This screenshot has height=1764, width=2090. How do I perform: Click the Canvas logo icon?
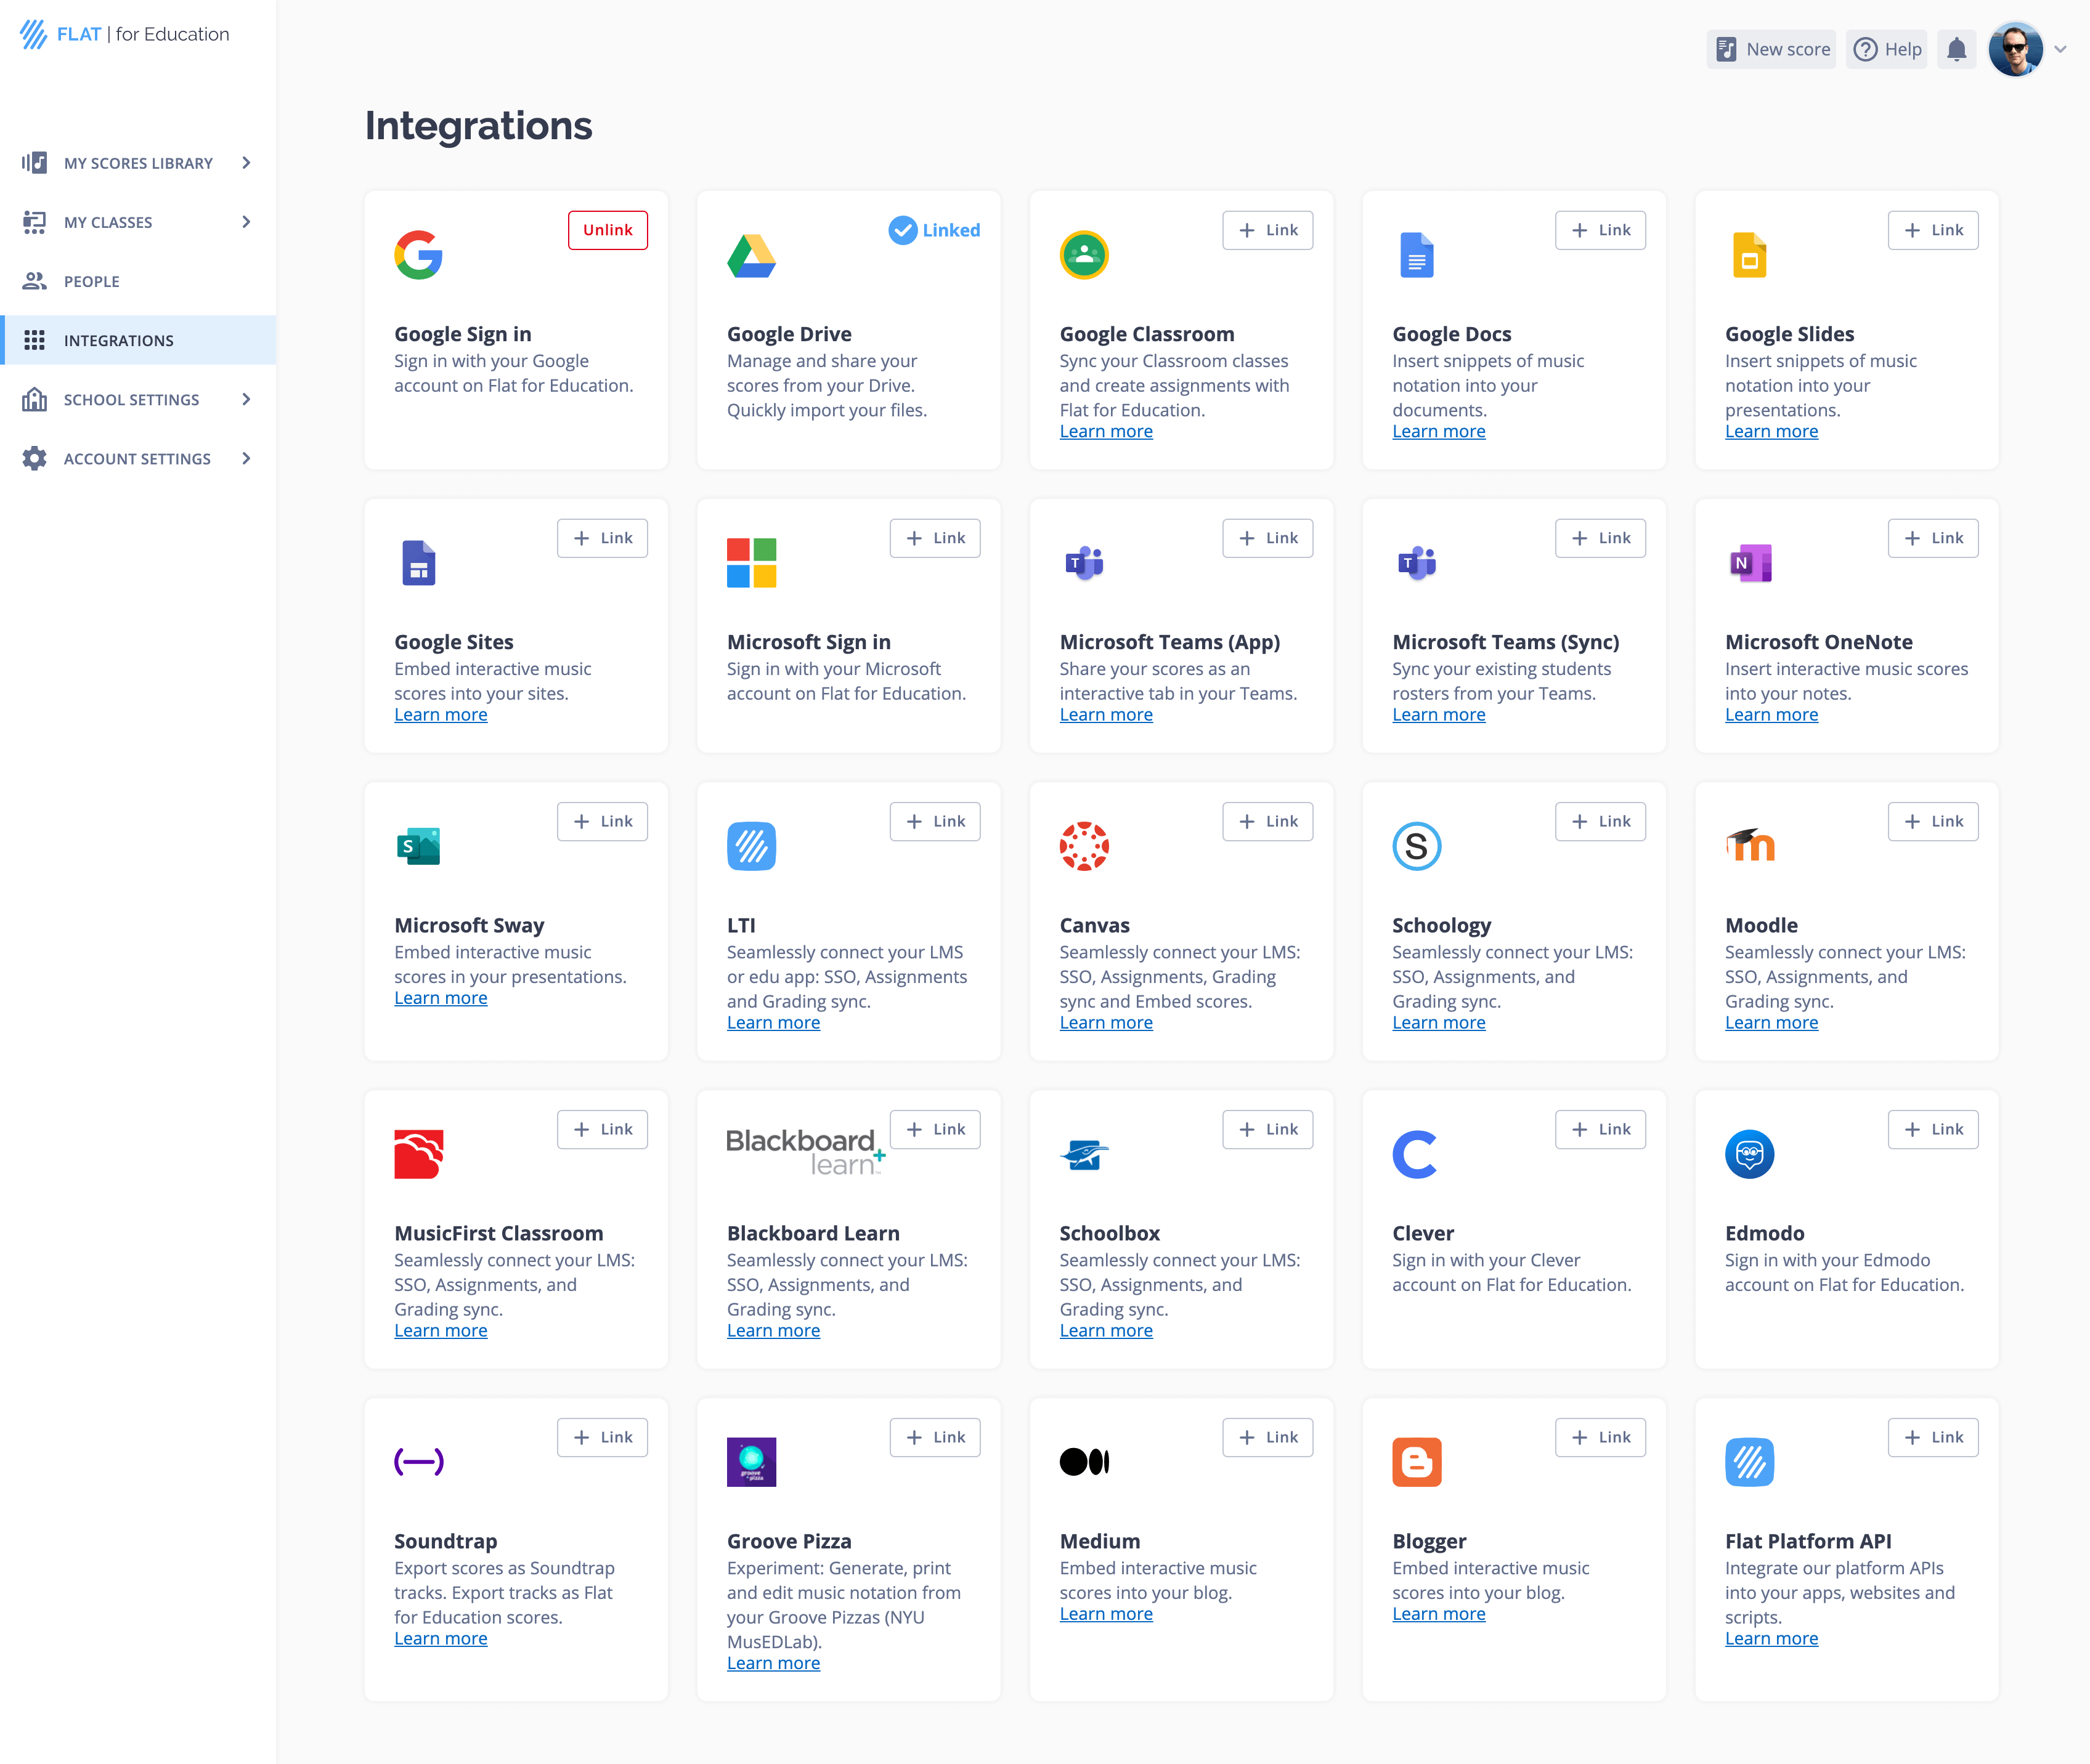click(1084, 846)
